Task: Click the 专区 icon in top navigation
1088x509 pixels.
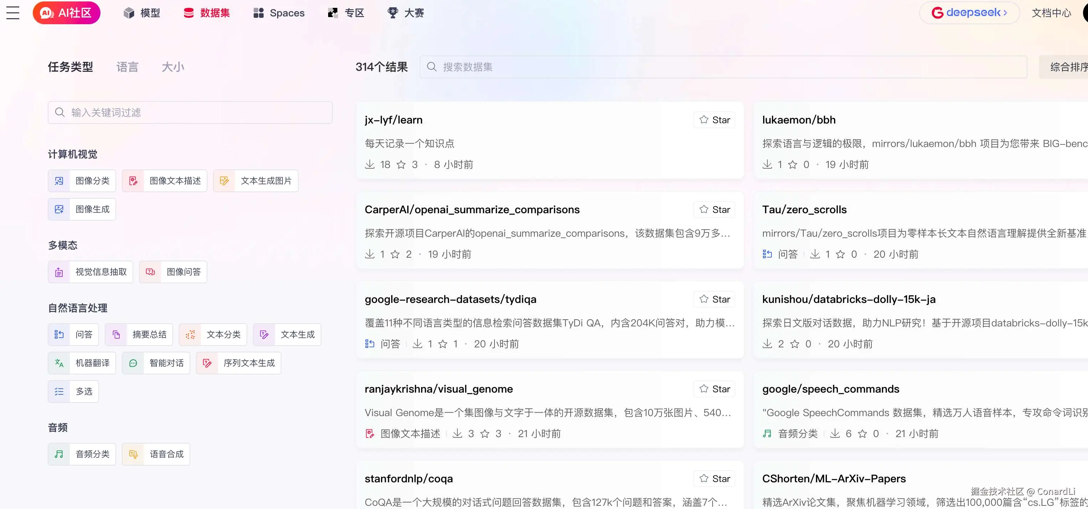Action: tap(332, 13)
